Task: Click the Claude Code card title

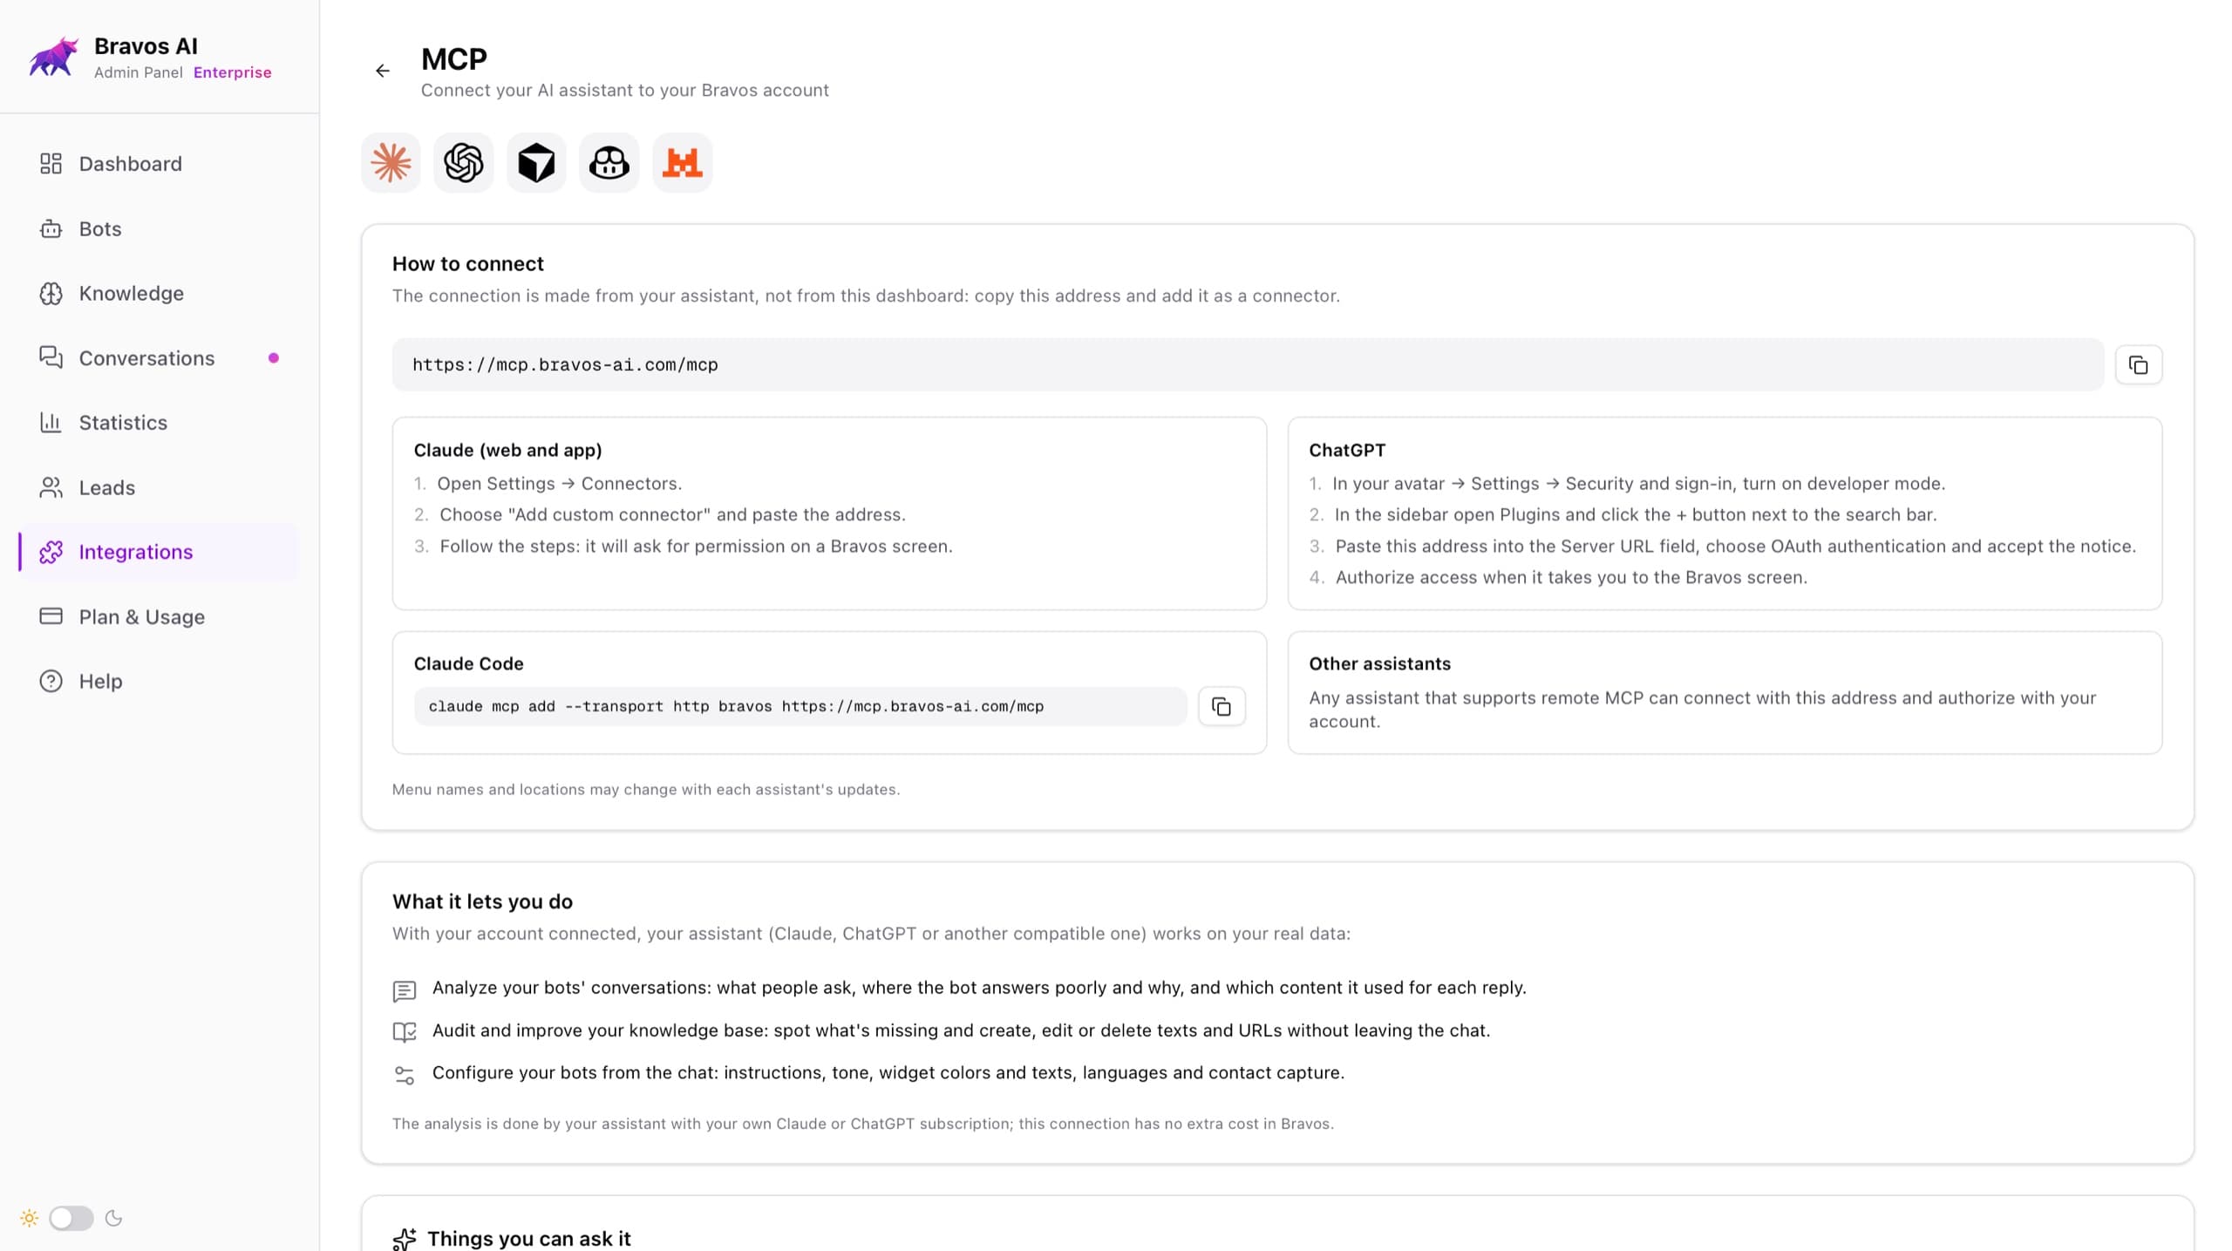Action: (x=468, y=664)
